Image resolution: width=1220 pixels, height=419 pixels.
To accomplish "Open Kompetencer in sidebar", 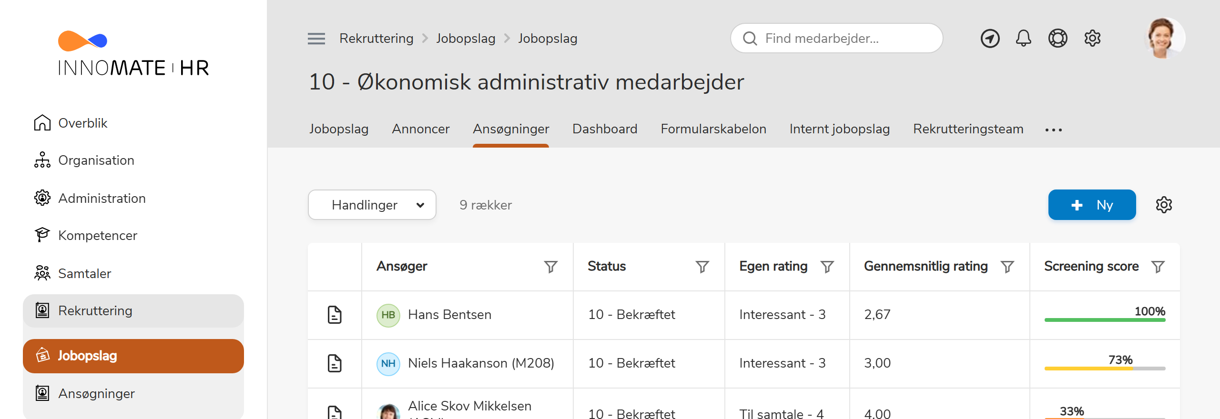I will (x=133, y=235).
